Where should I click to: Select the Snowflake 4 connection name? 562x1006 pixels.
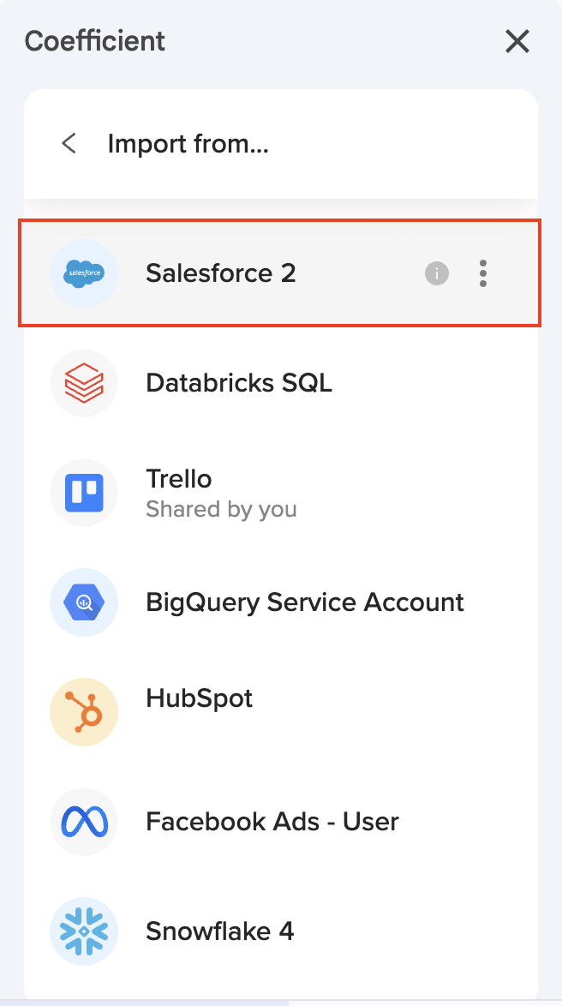[220, 931]
